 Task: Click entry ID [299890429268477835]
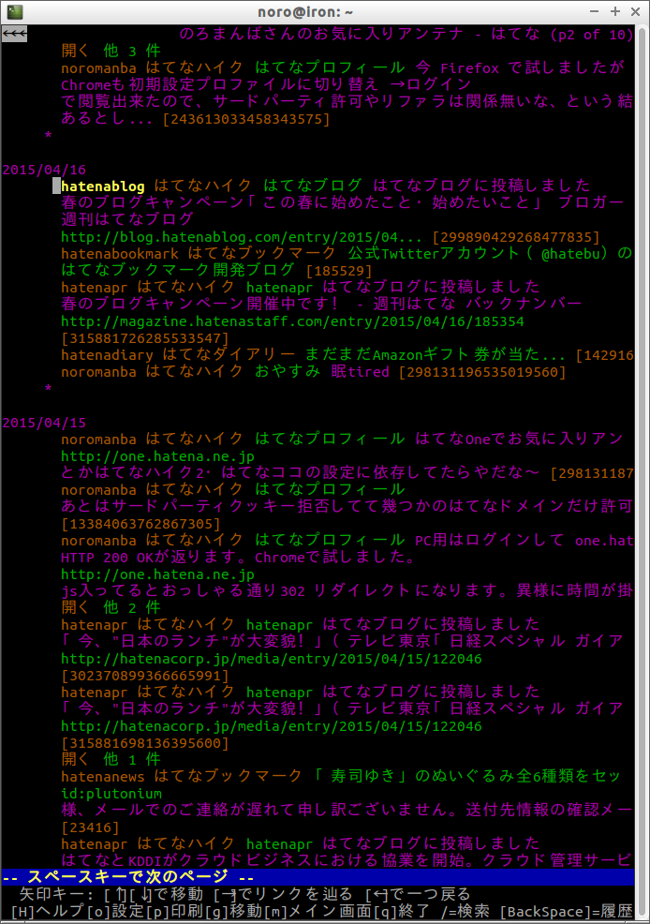516,237
